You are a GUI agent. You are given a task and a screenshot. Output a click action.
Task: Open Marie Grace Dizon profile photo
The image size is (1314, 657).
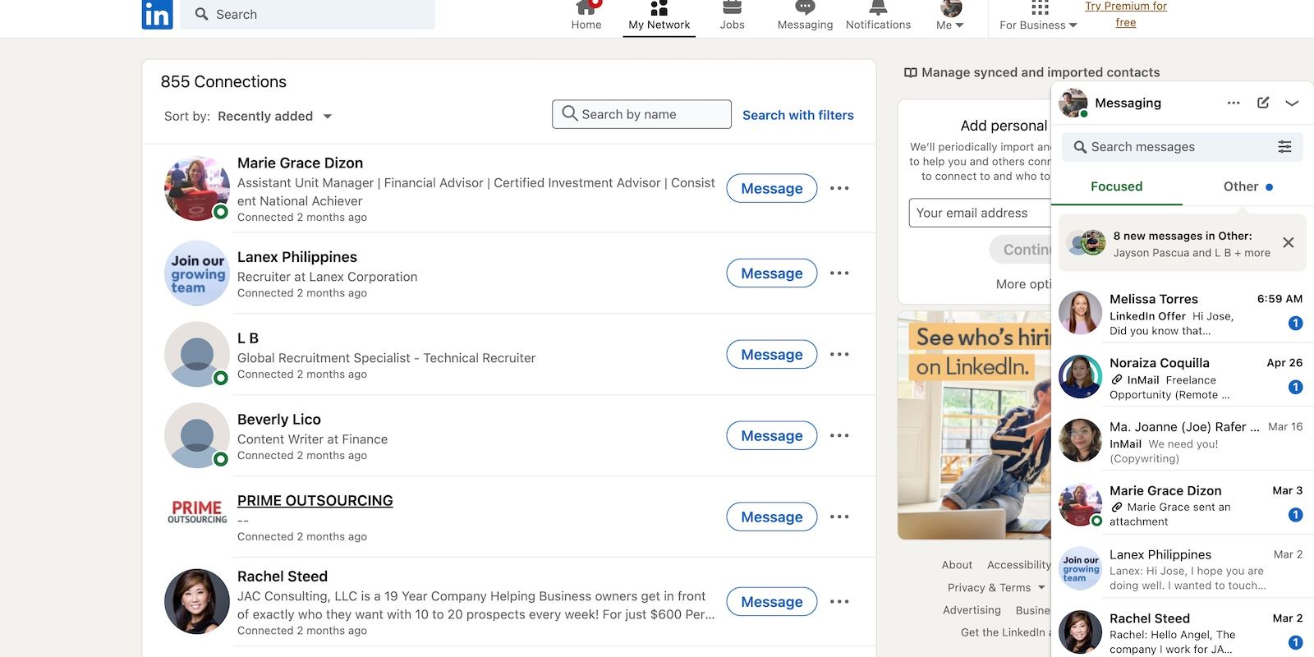click(x=197, y=188)
